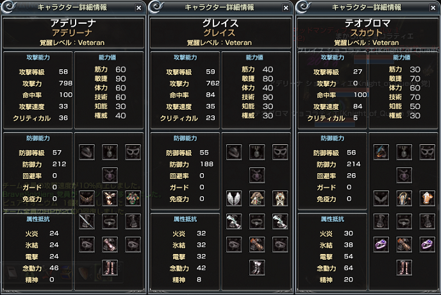Image resolution: width=441 pixels, height=295 pixels.
Task: Select the mask slot in アデリーナ's equipment
Action: pos(133,152)
